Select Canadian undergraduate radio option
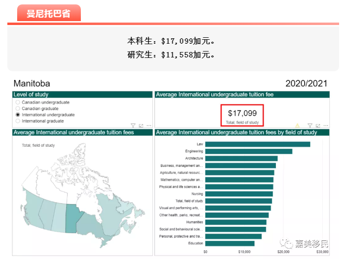This screenshot has height=266, width=345. (18, 103)
